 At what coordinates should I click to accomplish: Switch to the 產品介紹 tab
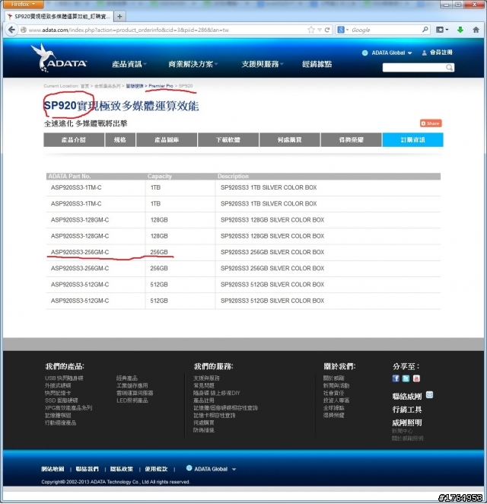74,140
